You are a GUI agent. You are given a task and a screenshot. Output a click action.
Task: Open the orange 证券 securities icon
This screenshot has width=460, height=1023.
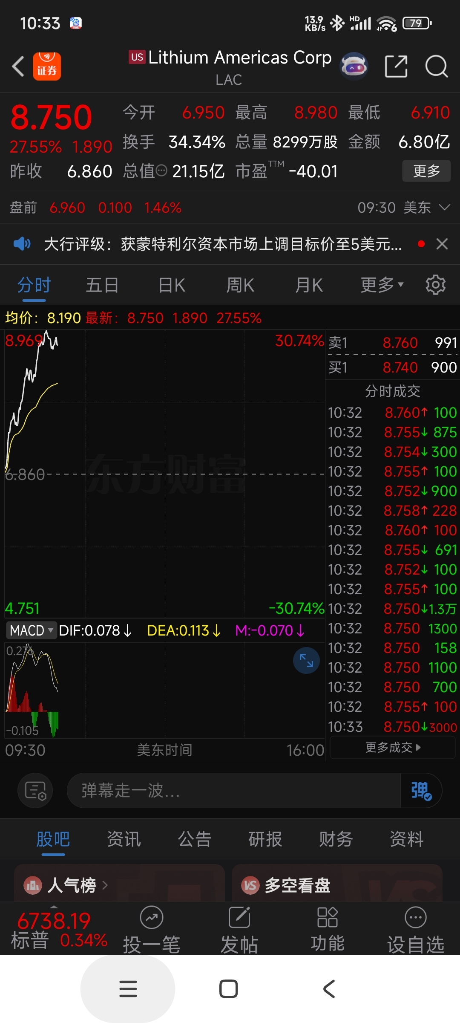tap(47, 66)
